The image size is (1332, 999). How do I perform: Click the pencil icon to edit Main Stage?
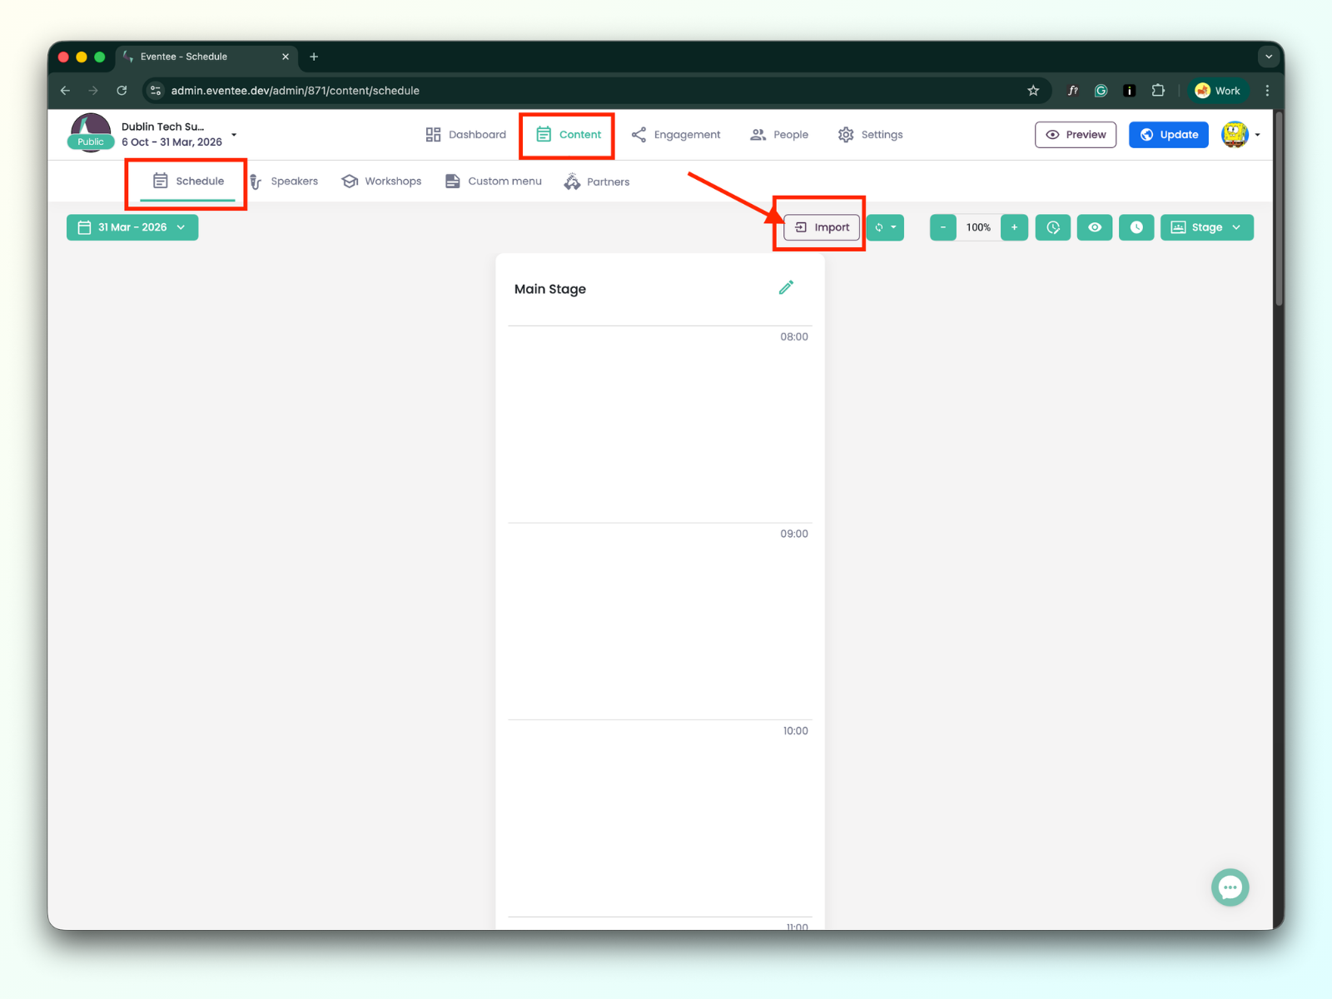click(786, 288)
